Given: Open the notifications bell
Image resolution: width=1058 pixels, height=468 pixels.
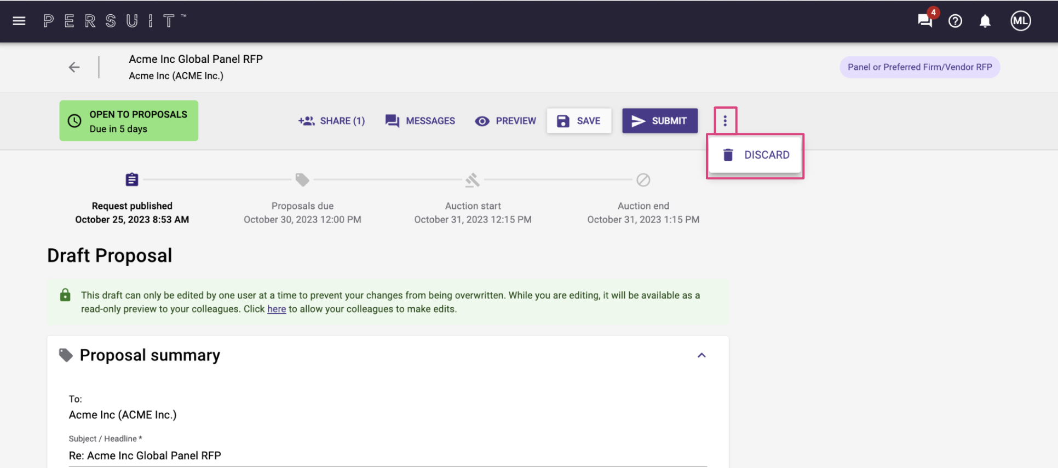Looking at the screenshot, I should pyautogui.click(x=985, y=21).
